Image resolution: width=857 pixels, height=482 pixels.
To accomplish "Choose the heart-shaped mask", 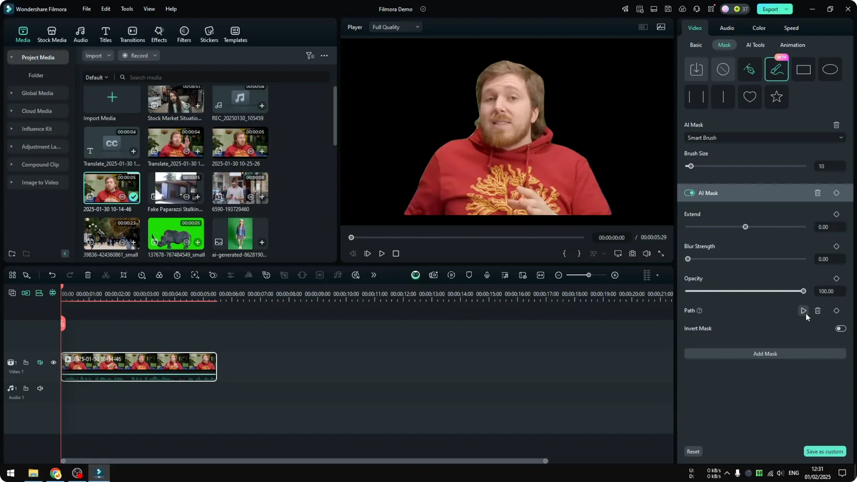I will (749, 97).
